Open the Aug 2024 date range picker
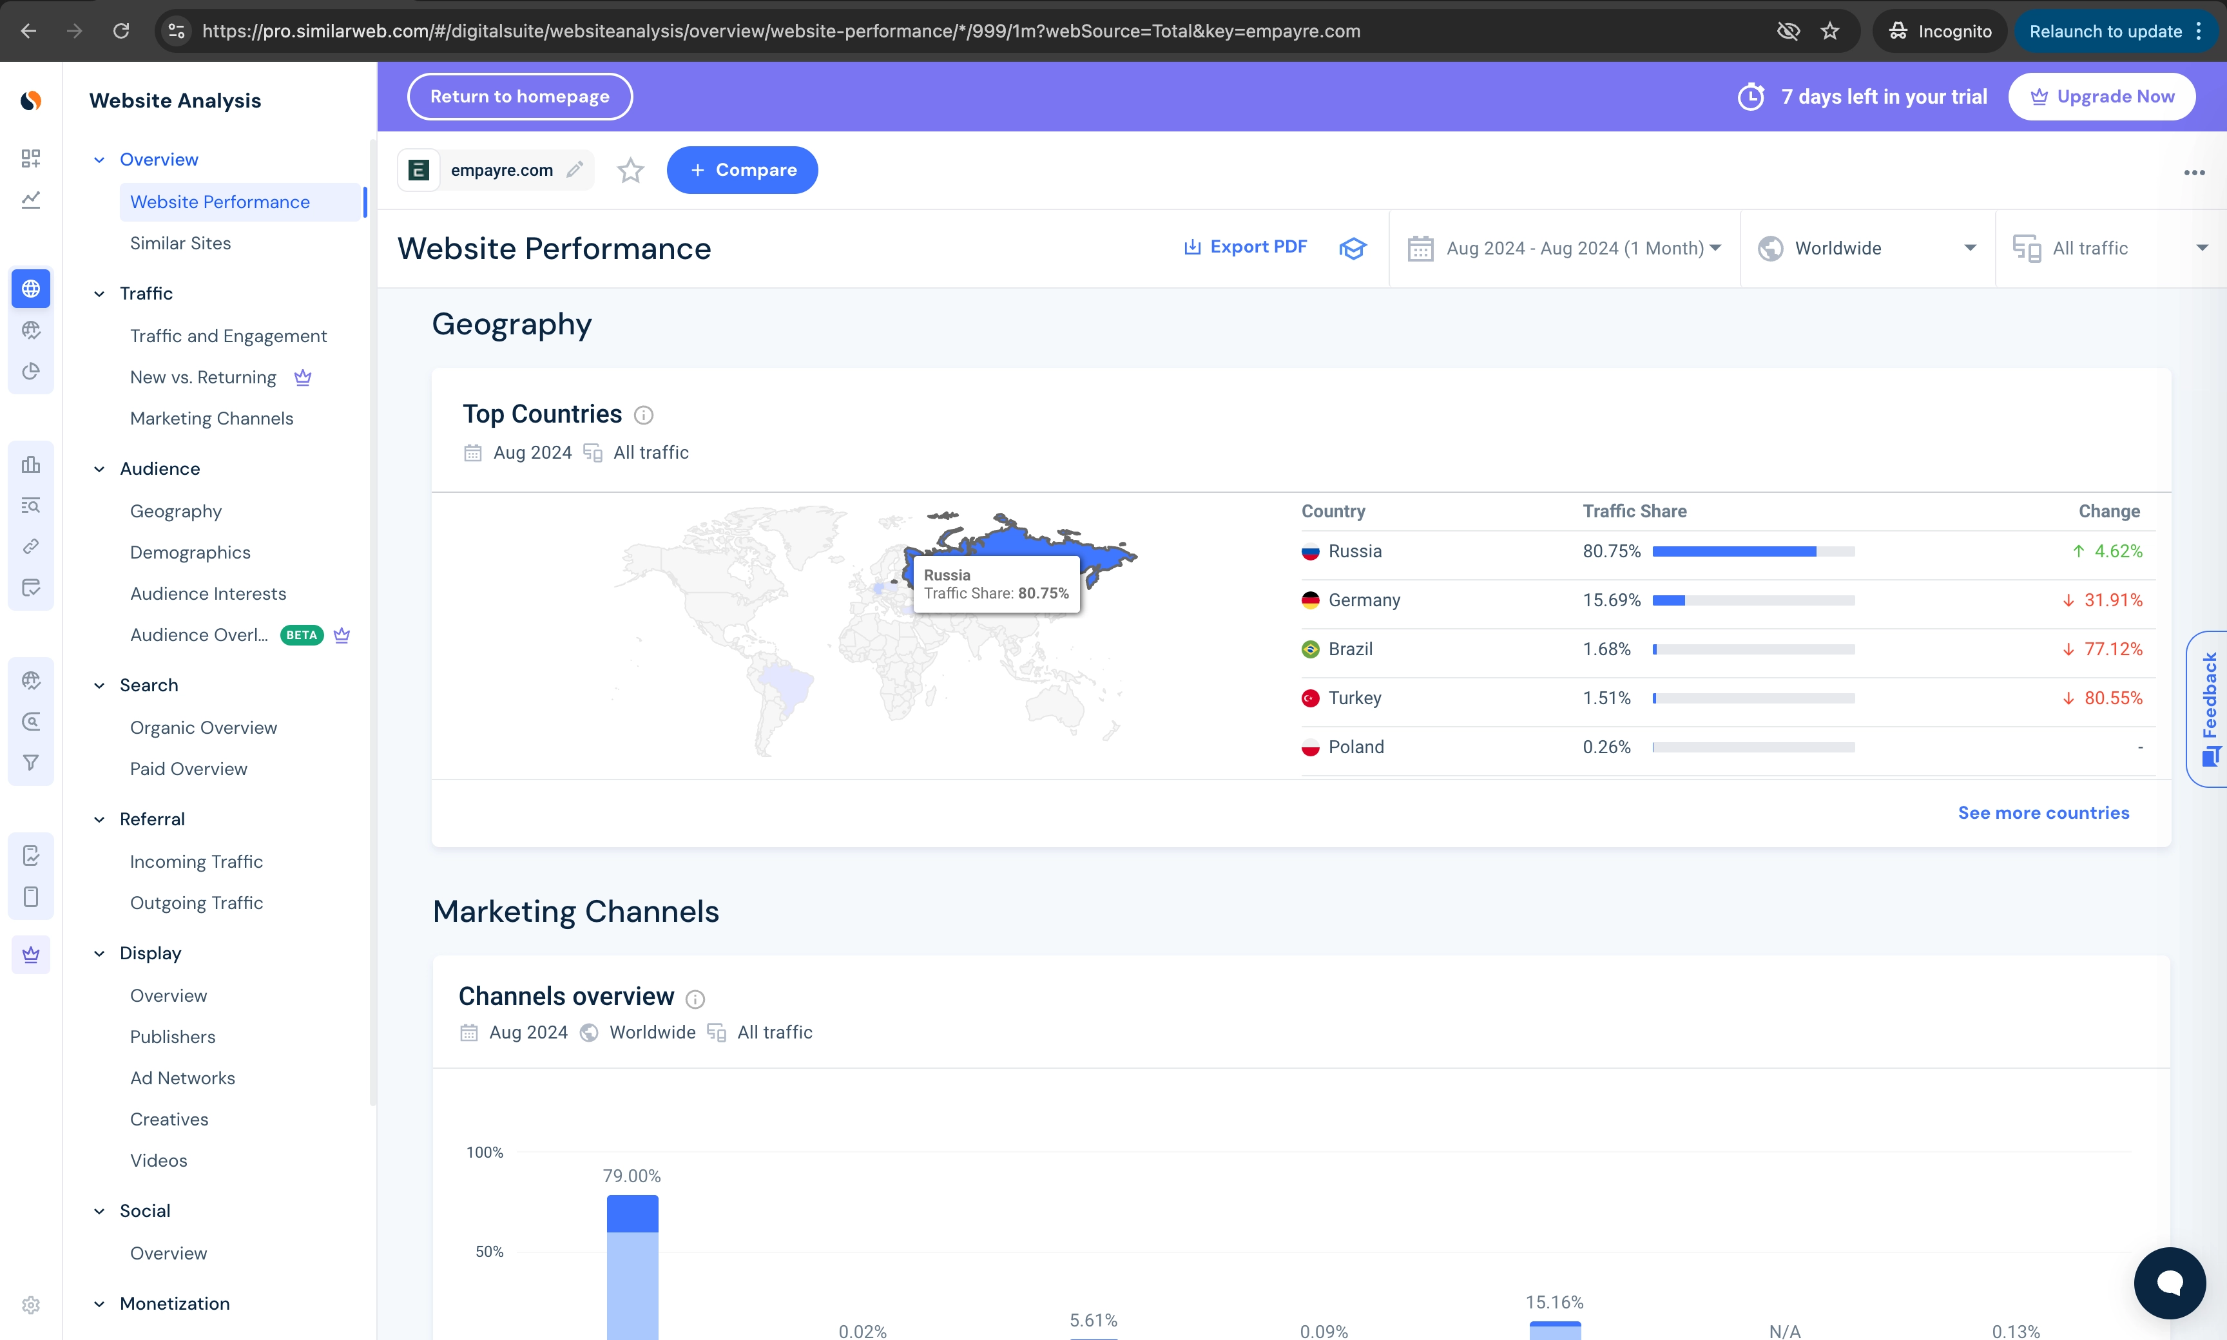Screen dimensions: 2227x1340 [x=1564, y=247]
